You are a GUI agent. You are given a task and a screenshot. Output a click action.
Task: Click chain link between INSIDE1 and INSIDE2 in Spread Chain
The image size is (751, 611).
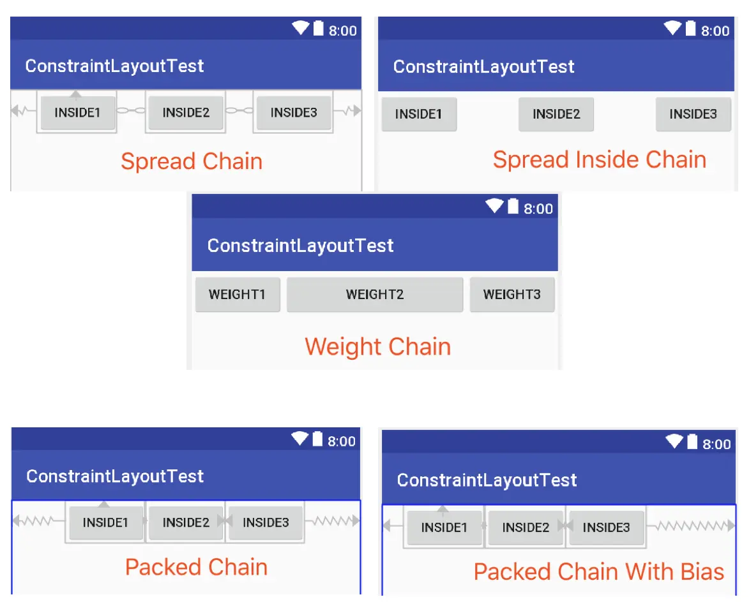[131, 111]
